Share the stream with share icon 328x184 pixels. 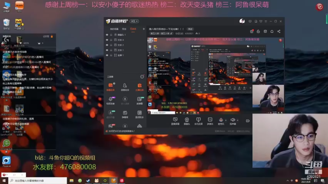tap(279, 31)
